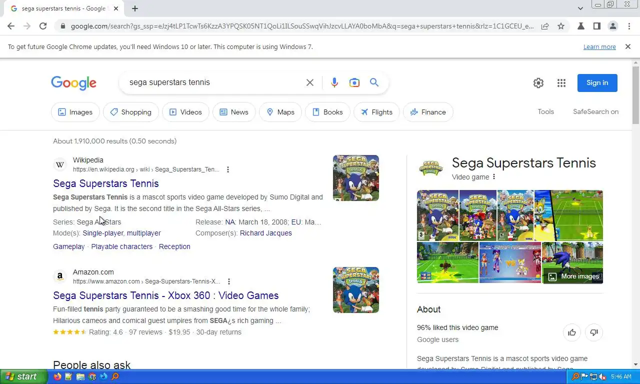Open the Chrome Labs flask icon

click(x=581, y=26)
